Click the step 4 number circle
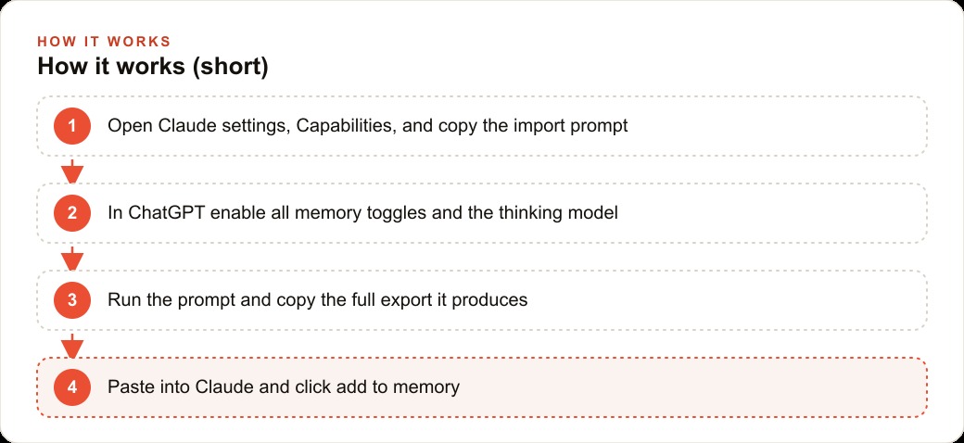Image resolution: width=964 pixels, height=443 pixels. 72,387
